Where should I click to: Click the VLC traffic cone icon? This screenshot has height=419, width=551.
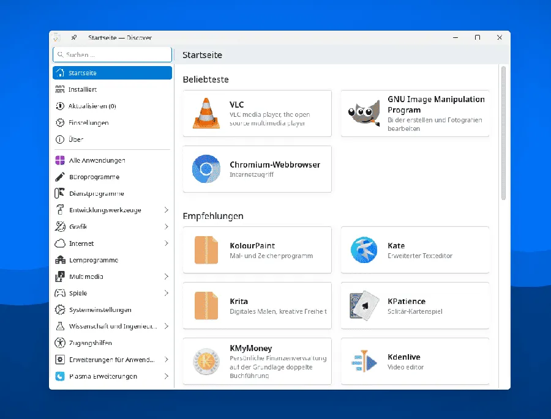tap(206, 113)
